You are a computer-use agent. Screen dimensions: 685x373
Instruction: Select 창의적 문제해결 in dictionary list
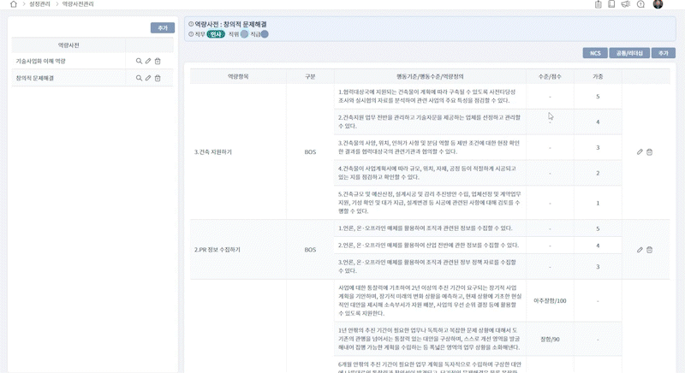(35, 78)
